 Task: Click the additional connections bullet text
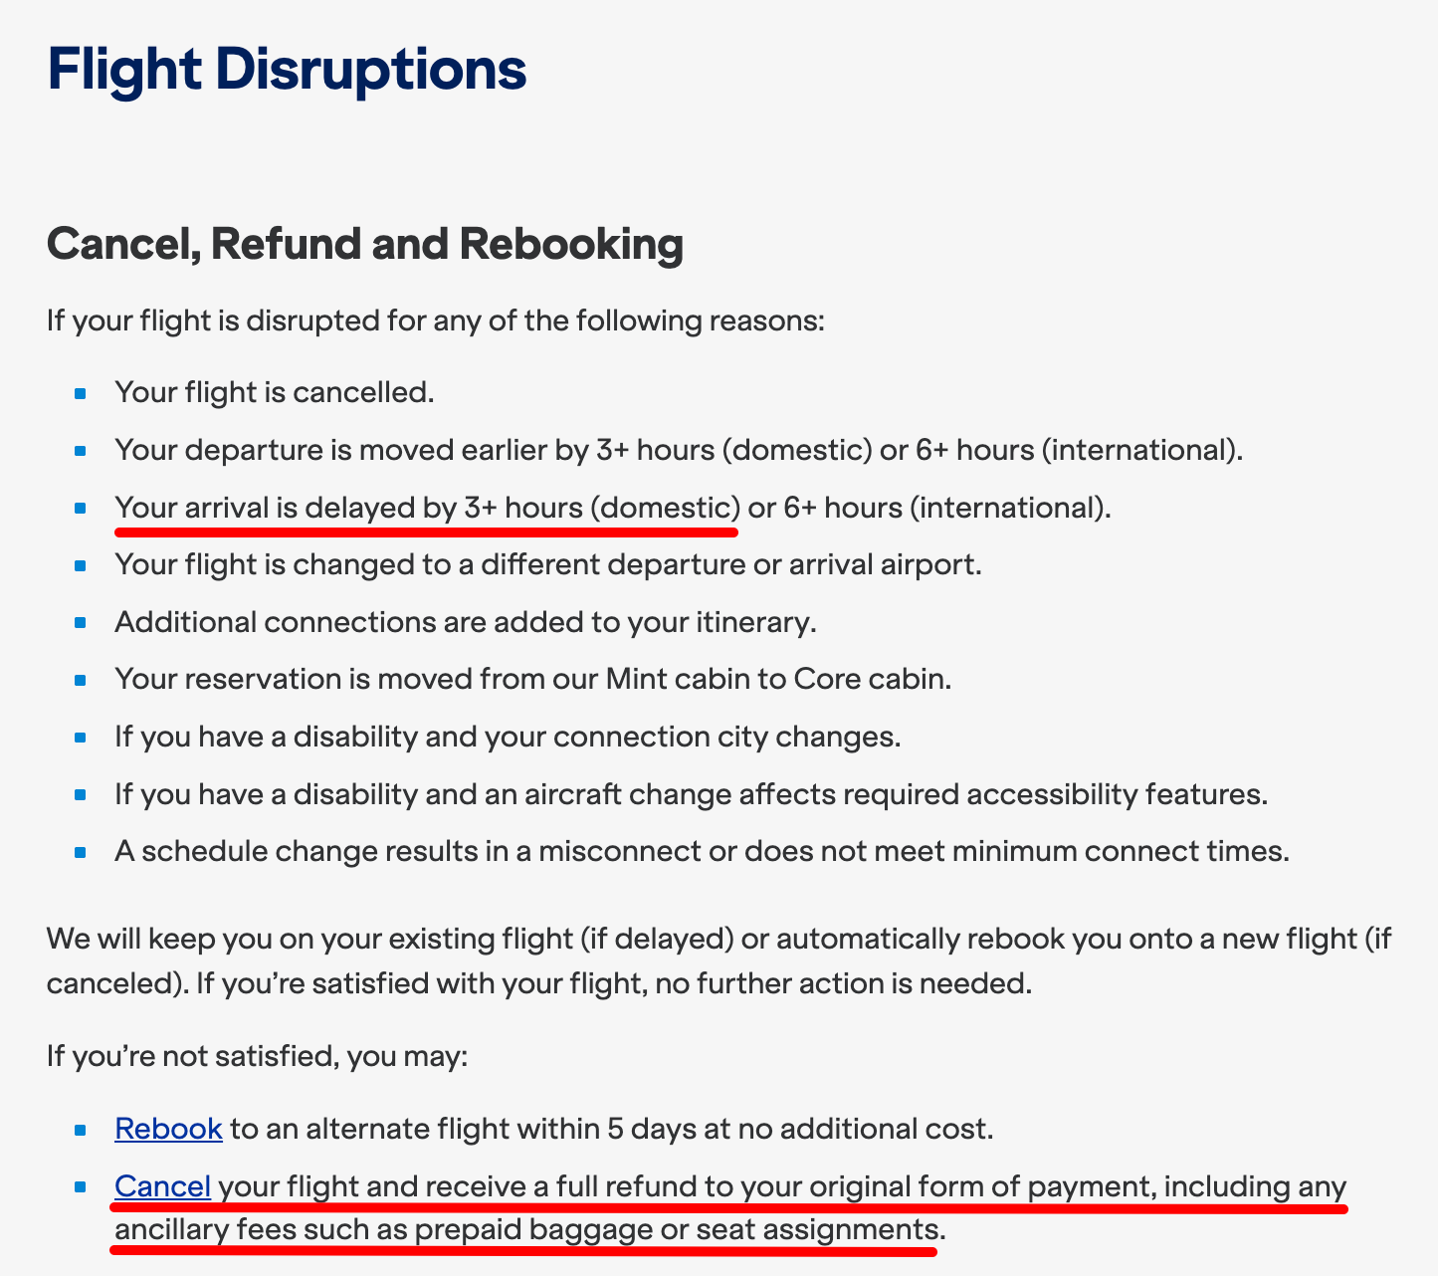point(465,622)
